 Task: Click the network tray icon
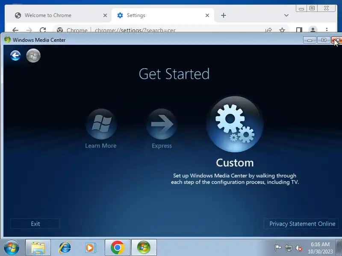tap(288, 248)
